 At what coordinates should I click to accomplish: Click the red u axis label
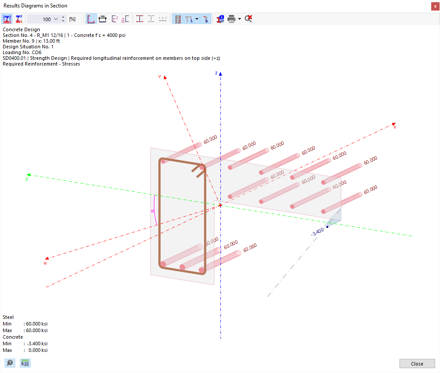click(45, 263)
